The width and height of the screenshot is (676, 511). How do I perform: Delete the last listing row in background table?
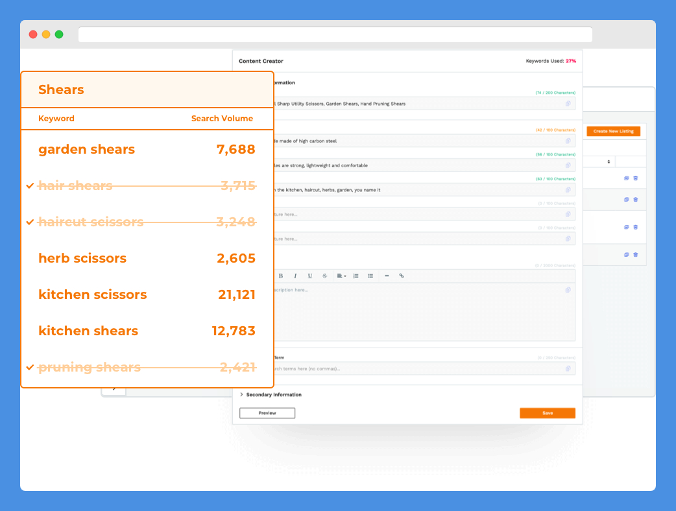pyautogui.click(x=636, y=255)
